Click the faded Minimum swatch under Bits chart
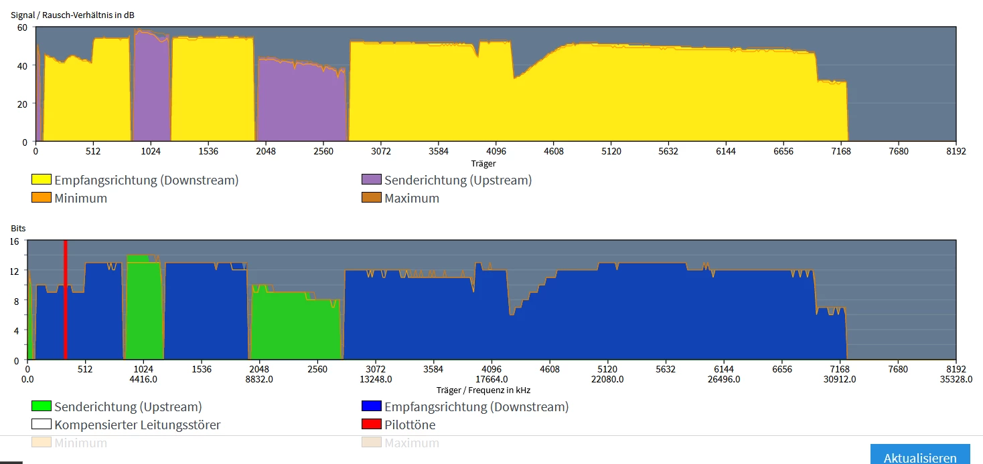This screenshot has height=464, width=983. pos(42,442)
